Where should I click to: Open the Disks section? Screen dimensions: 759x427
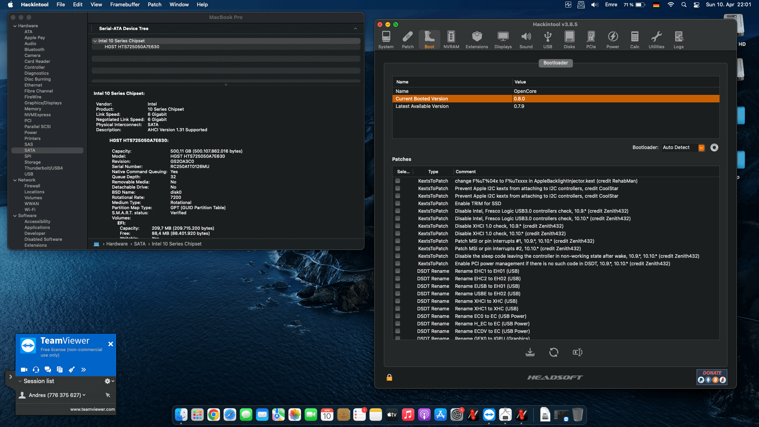click(569, 40)
